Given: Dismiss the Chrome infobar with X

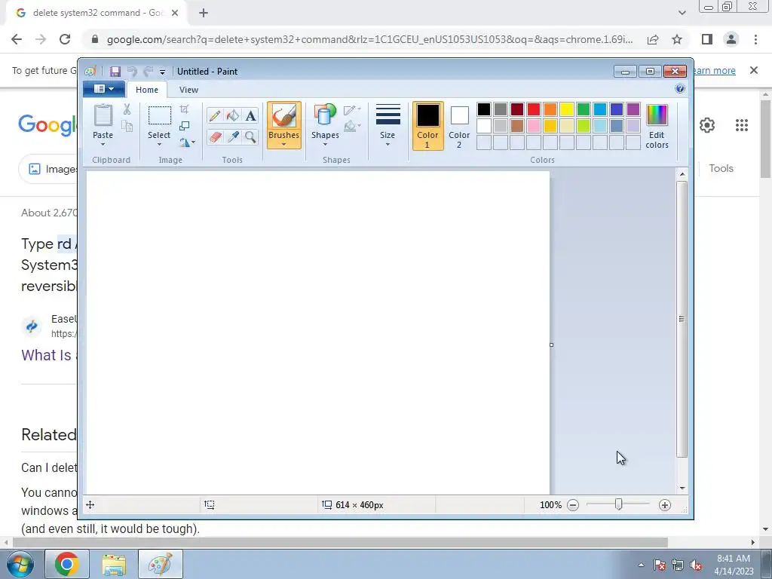Looking at the screenshot, I should tap(753, 70).
